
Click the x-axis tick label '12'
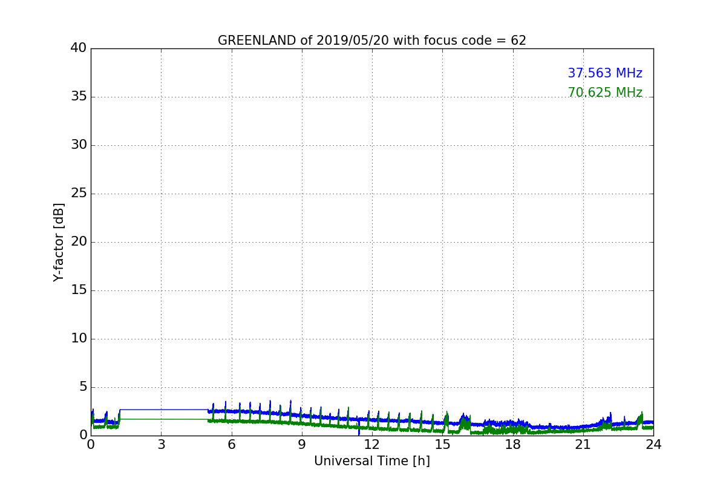click(x=372, y=445)
